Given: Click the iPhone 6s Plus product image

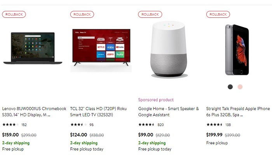Looking at the screenshot, I should point(237,49).
